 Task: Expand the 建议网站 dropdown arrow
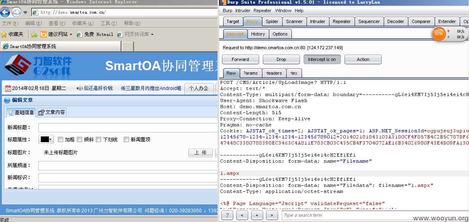[x=71, y=35]
